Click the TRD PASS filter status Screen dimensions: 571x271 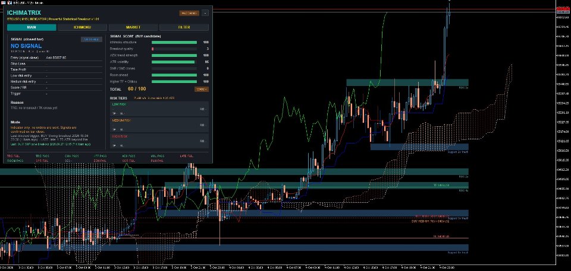(x=42, y=156)
